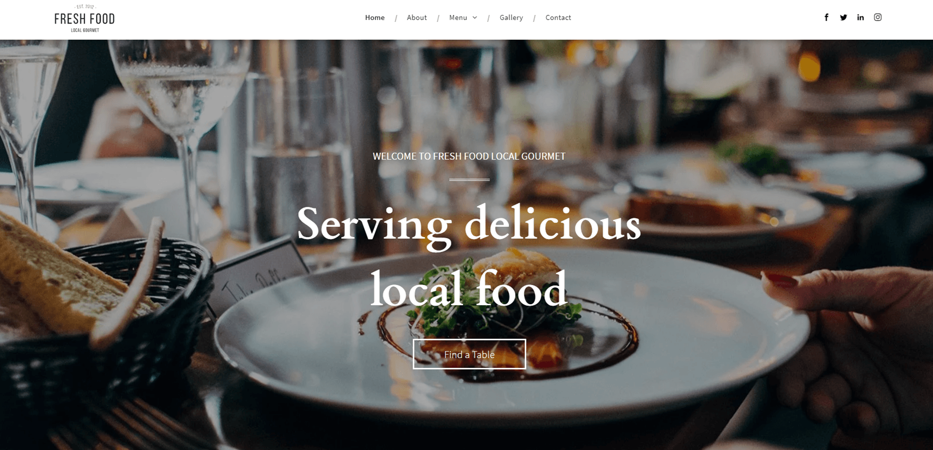Click the 'Serving delicious' headline text
Image resolution: width=933 pixels, height=450 pixels.
(469, 225)
